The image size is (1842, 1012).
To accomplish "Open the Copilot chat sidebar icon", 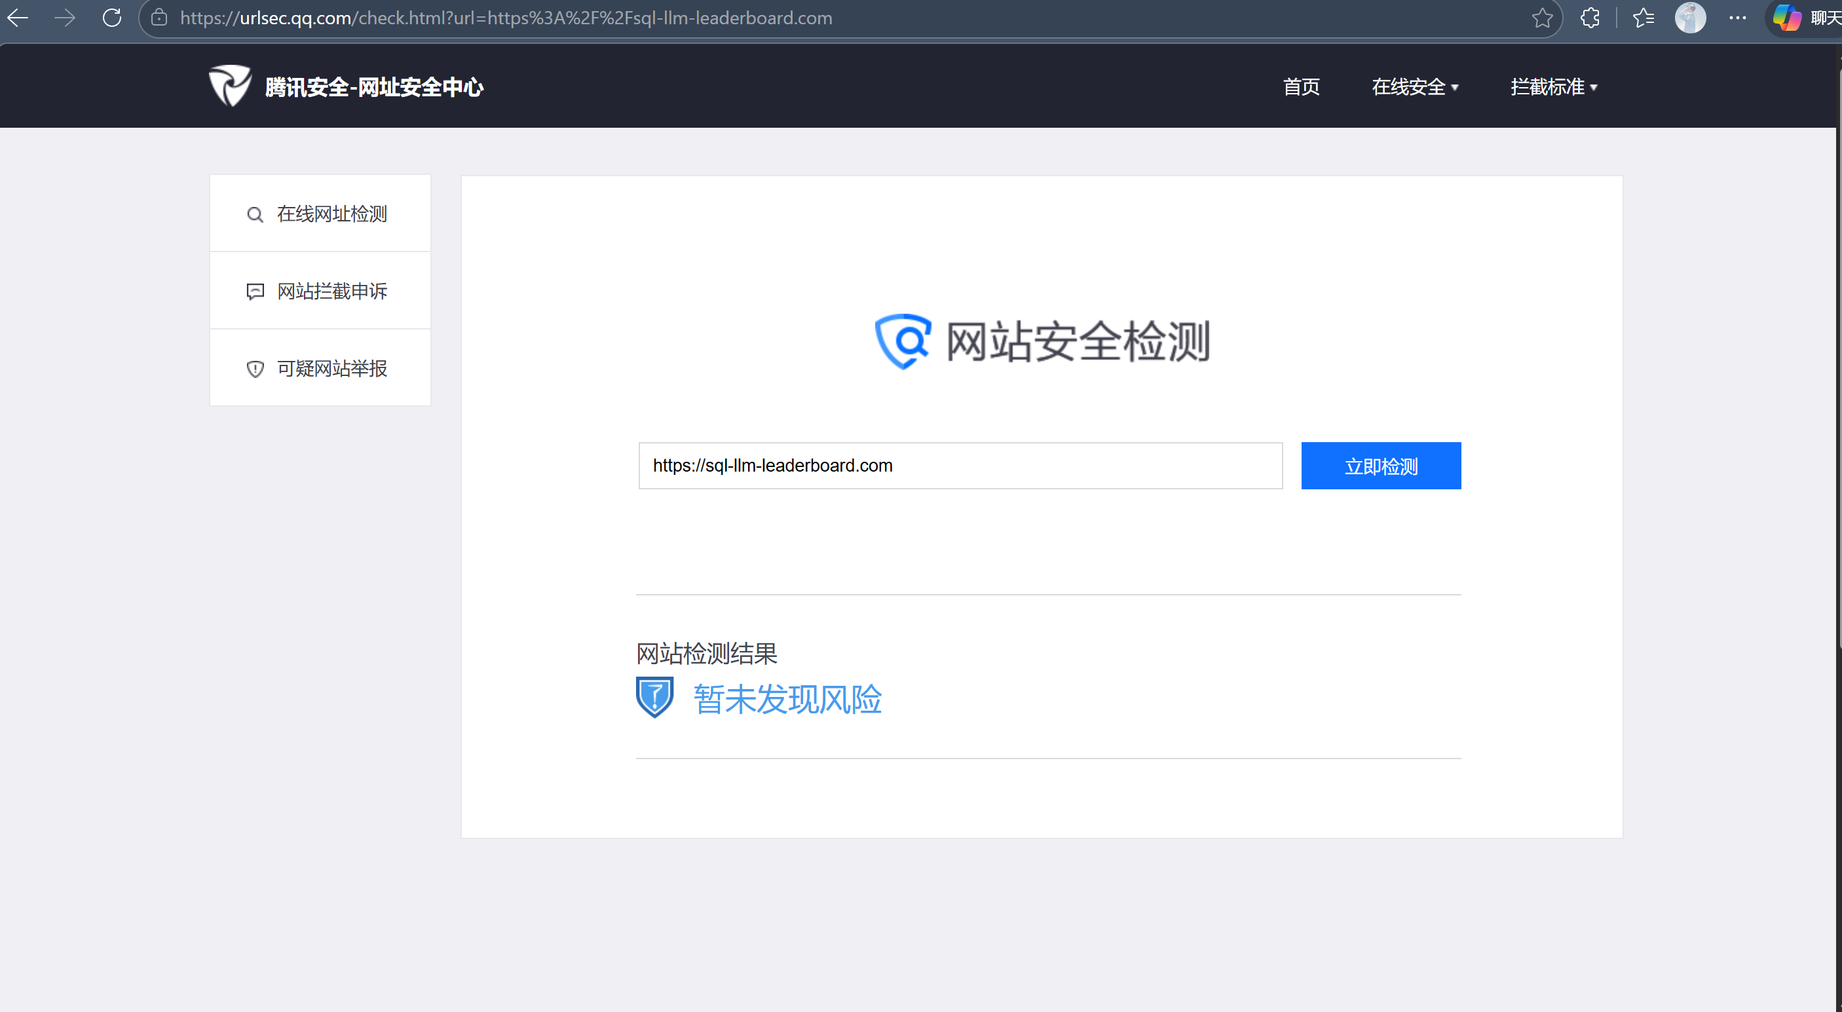I will tap(1788, 18).
